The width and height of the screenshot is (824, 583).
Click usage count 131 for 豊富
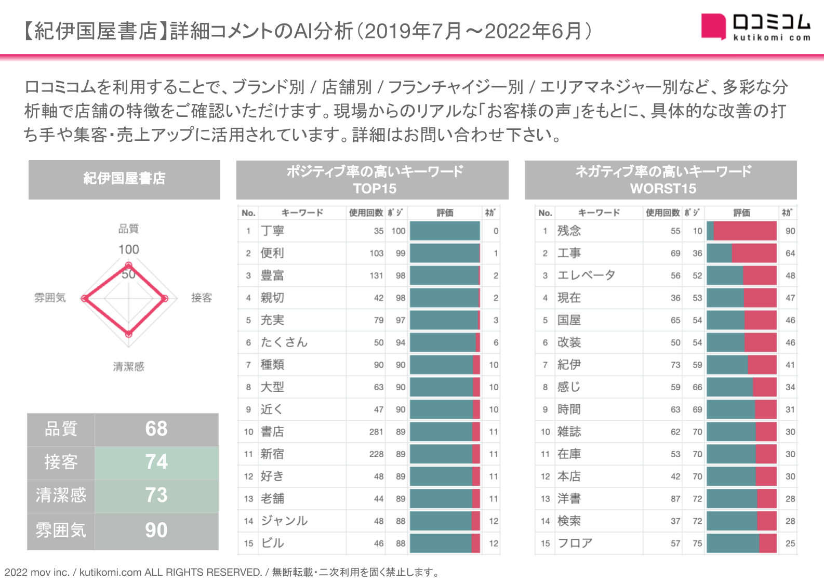tap(376, 275)
